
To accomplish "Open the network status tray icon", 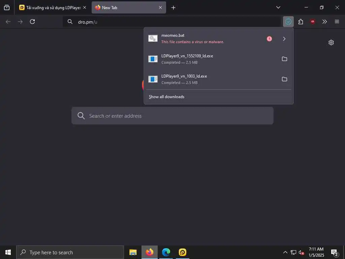I will (293, 252).
